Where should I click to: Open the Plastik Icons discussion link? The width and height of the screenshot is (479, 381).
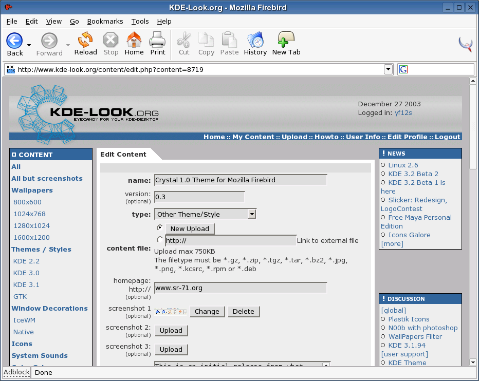(x=409, y=319)
